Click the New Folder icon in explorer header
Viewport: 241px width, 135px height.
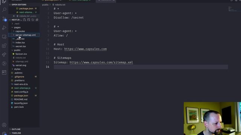coord(29,20)
